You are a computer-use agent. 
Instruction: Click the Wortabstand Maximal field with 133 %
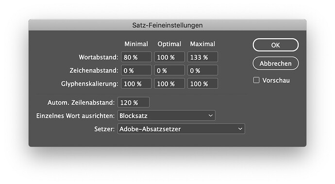tap(203, 57)
